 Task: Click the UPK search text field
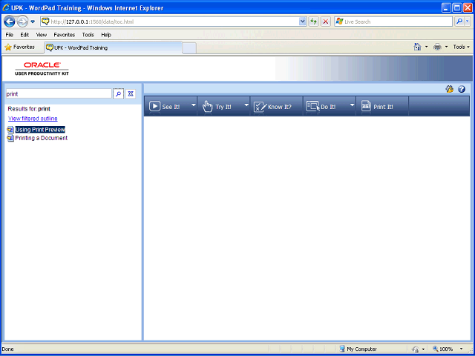pos(59,94)
